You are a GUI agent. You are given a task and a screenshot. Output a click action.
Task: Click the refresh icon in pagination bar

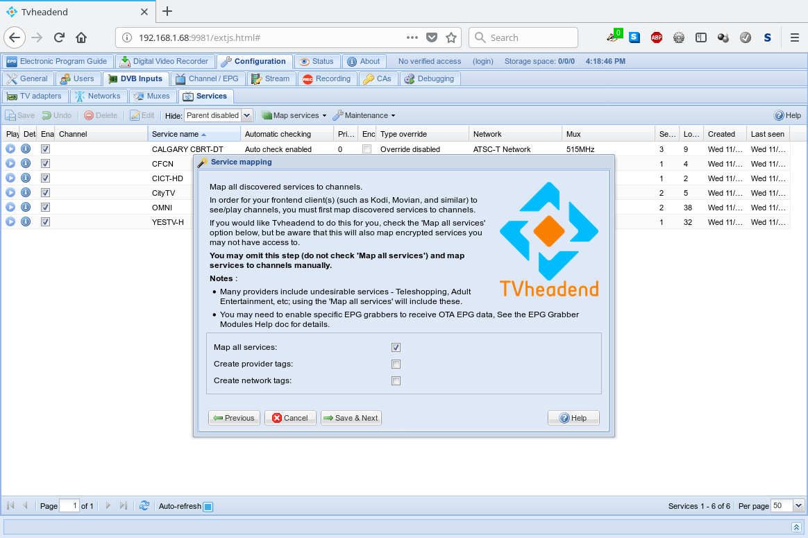(x=144, y=506)
